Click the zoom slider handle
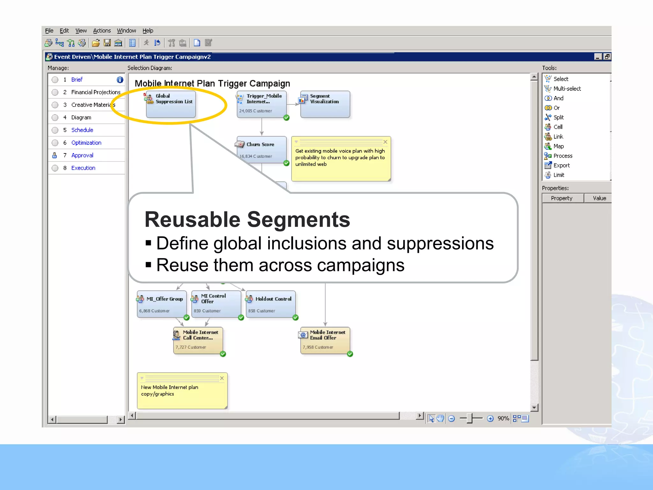This screenshot has height=490, width=653. point(469,418)
